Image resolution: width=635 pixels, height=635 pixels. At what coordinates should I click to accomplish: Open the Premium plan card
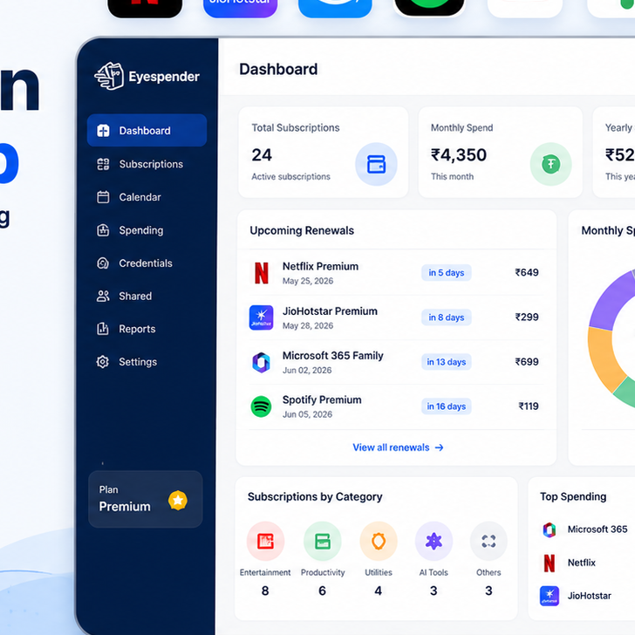click(146, 499)
